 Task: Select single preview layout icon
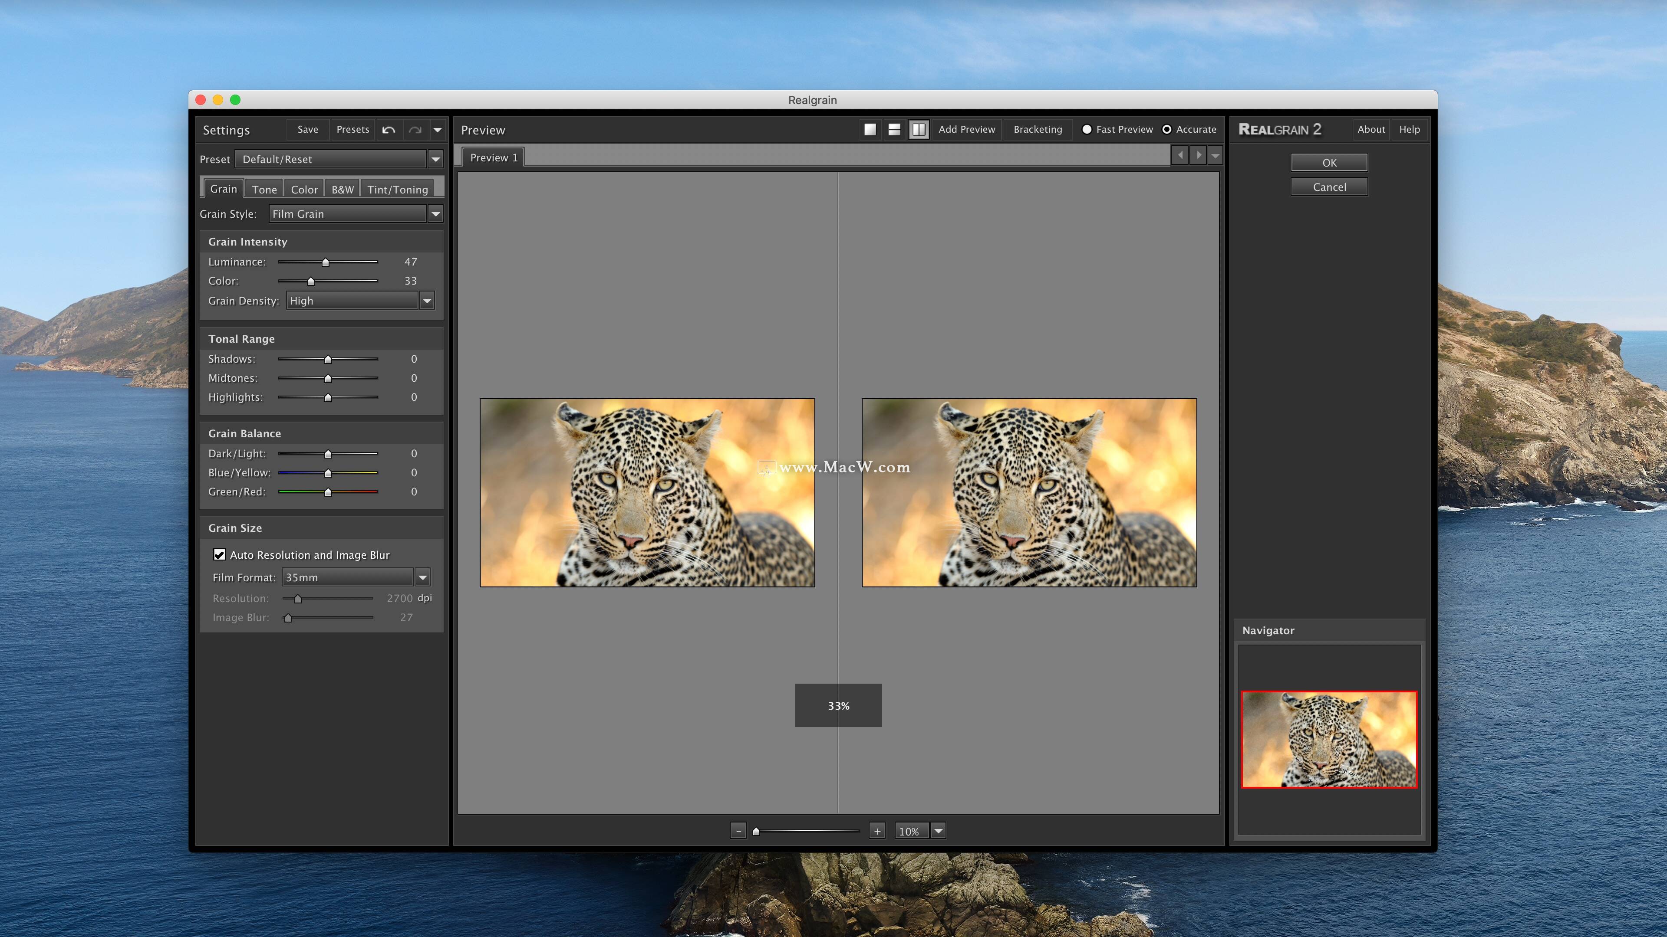[x=870, y=130]
